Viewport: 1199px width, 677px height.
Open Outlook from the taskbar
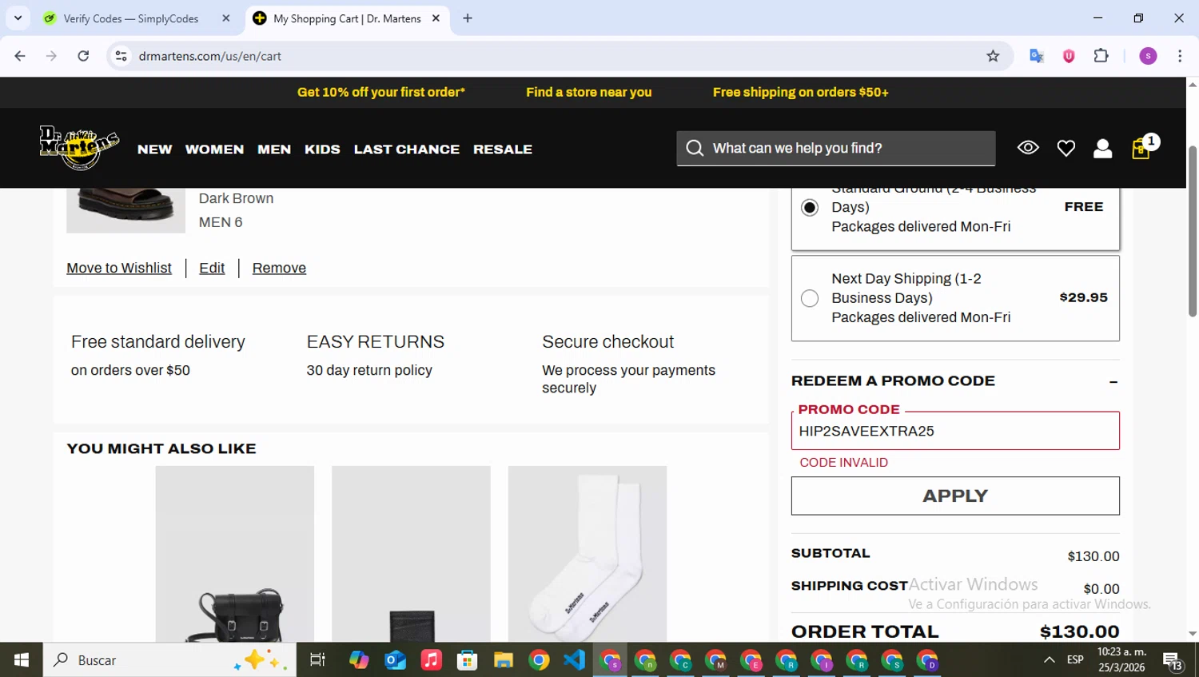pyautogui.click(x=395, y=660)
